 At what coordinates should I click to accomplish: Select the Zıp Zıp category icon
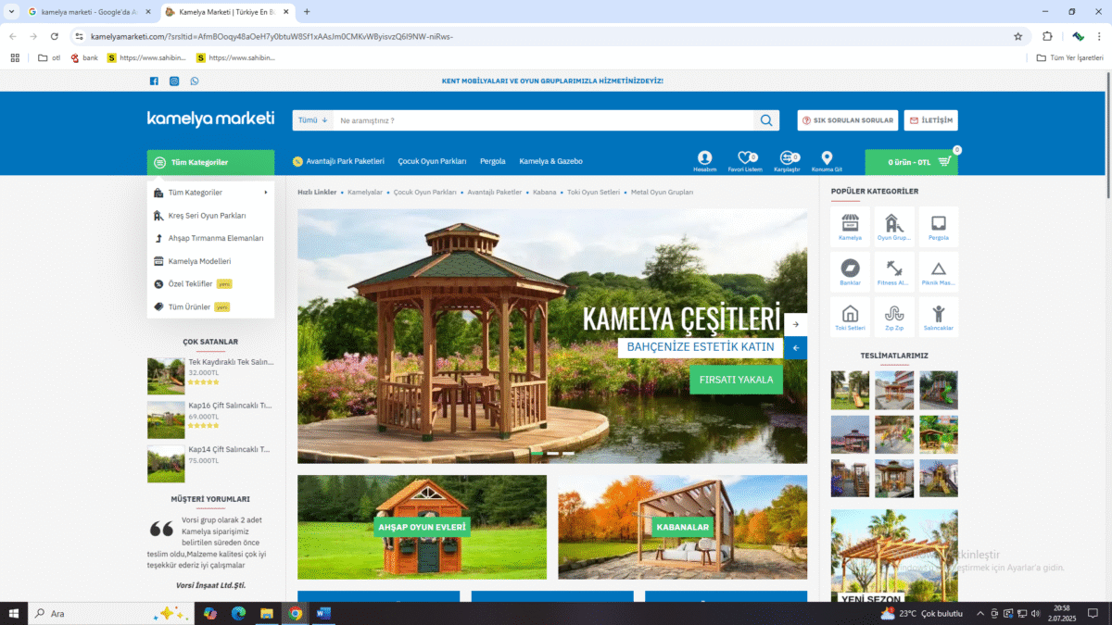(x=894, y=314)
